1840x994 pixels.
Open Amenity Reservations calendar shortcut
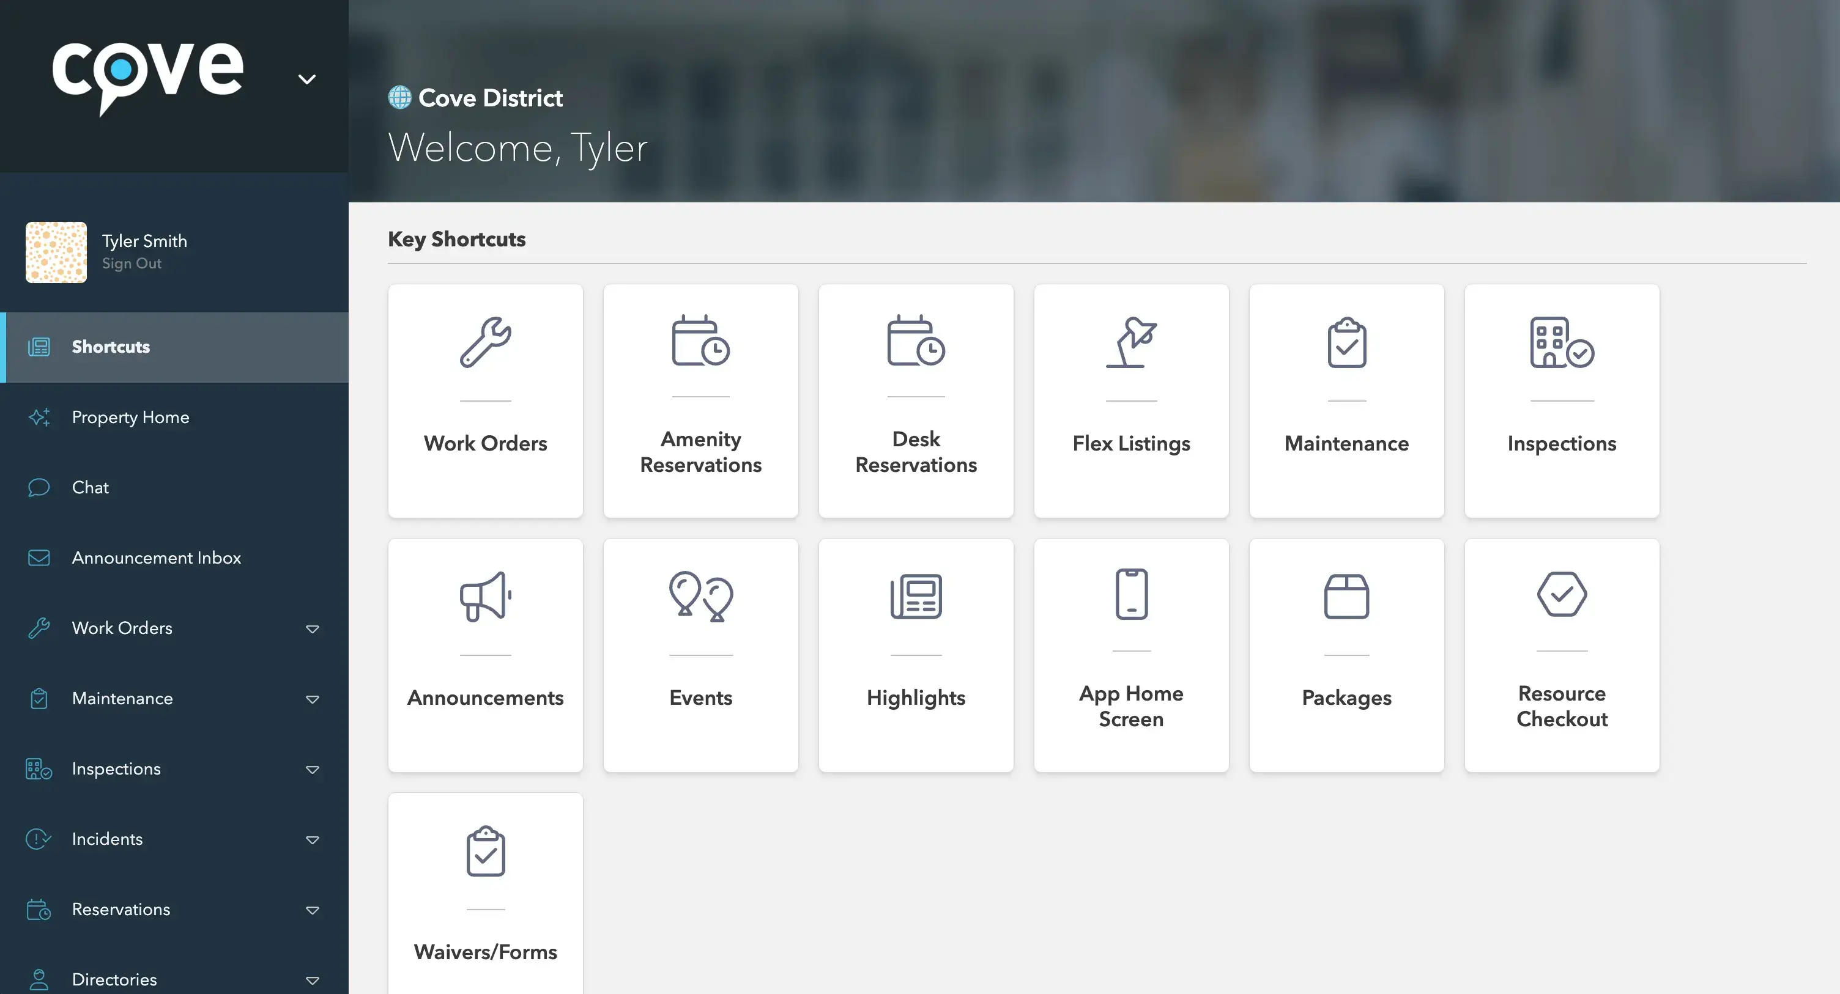point(700,400)
